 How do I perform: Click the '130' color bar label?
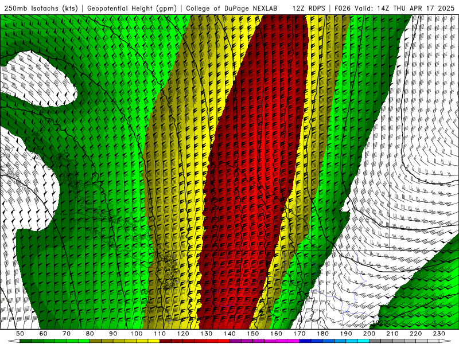(207, 334)
